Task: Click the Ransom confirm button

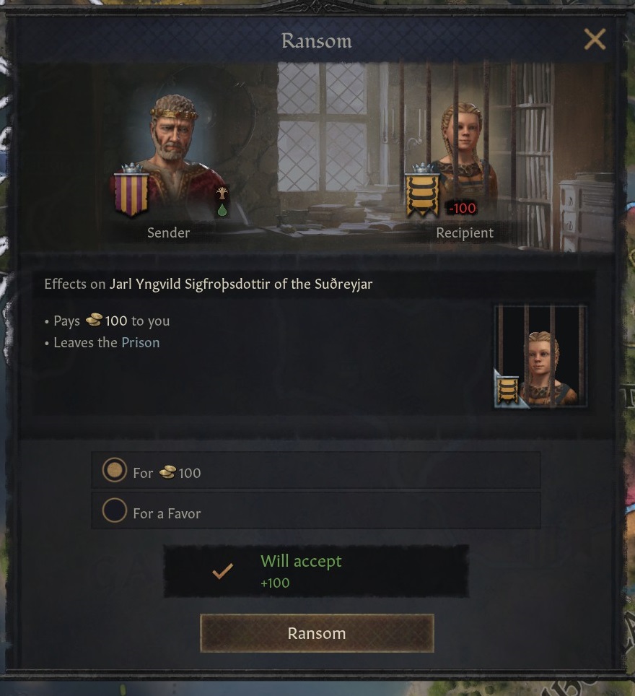Action: (x=317, y=633)
